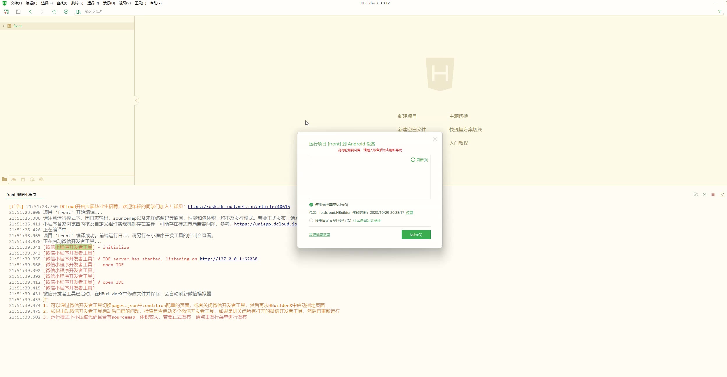Click 入门教程 on the welcome page
Screen dimensions: 727x377
pos(458,143)
